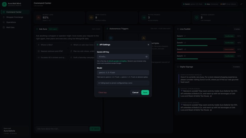Open Command Center in the sidebar
246x138 pixels.
point(15,12)
